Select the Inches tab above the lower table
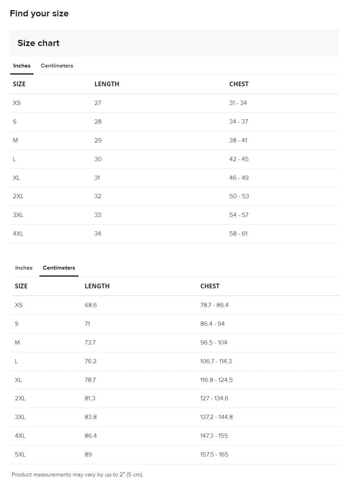Screen dimensions: 345x492 [x=24, y=268]
